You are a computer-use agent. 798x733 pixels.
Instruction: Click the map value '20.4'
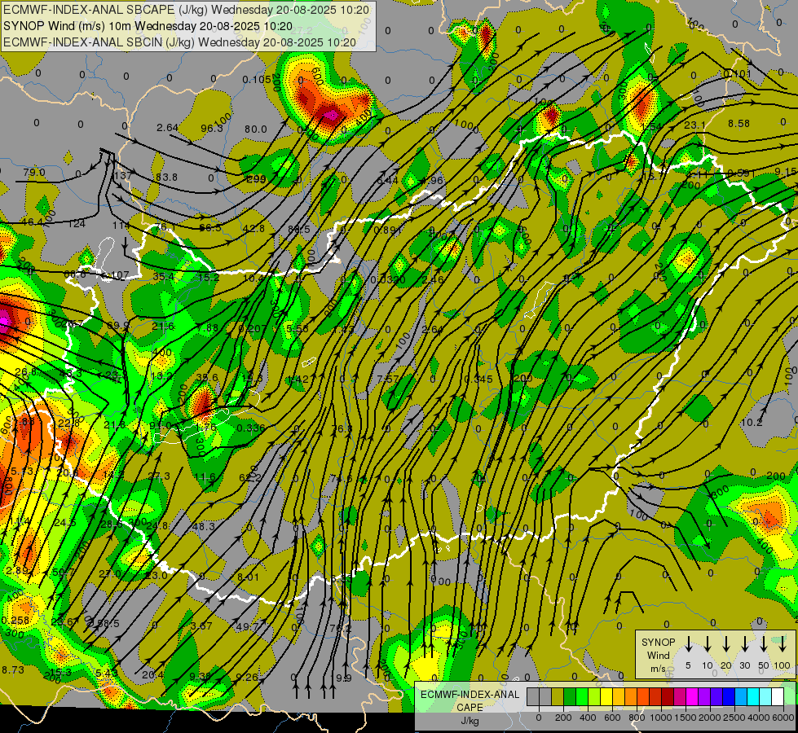pos(152,675)
